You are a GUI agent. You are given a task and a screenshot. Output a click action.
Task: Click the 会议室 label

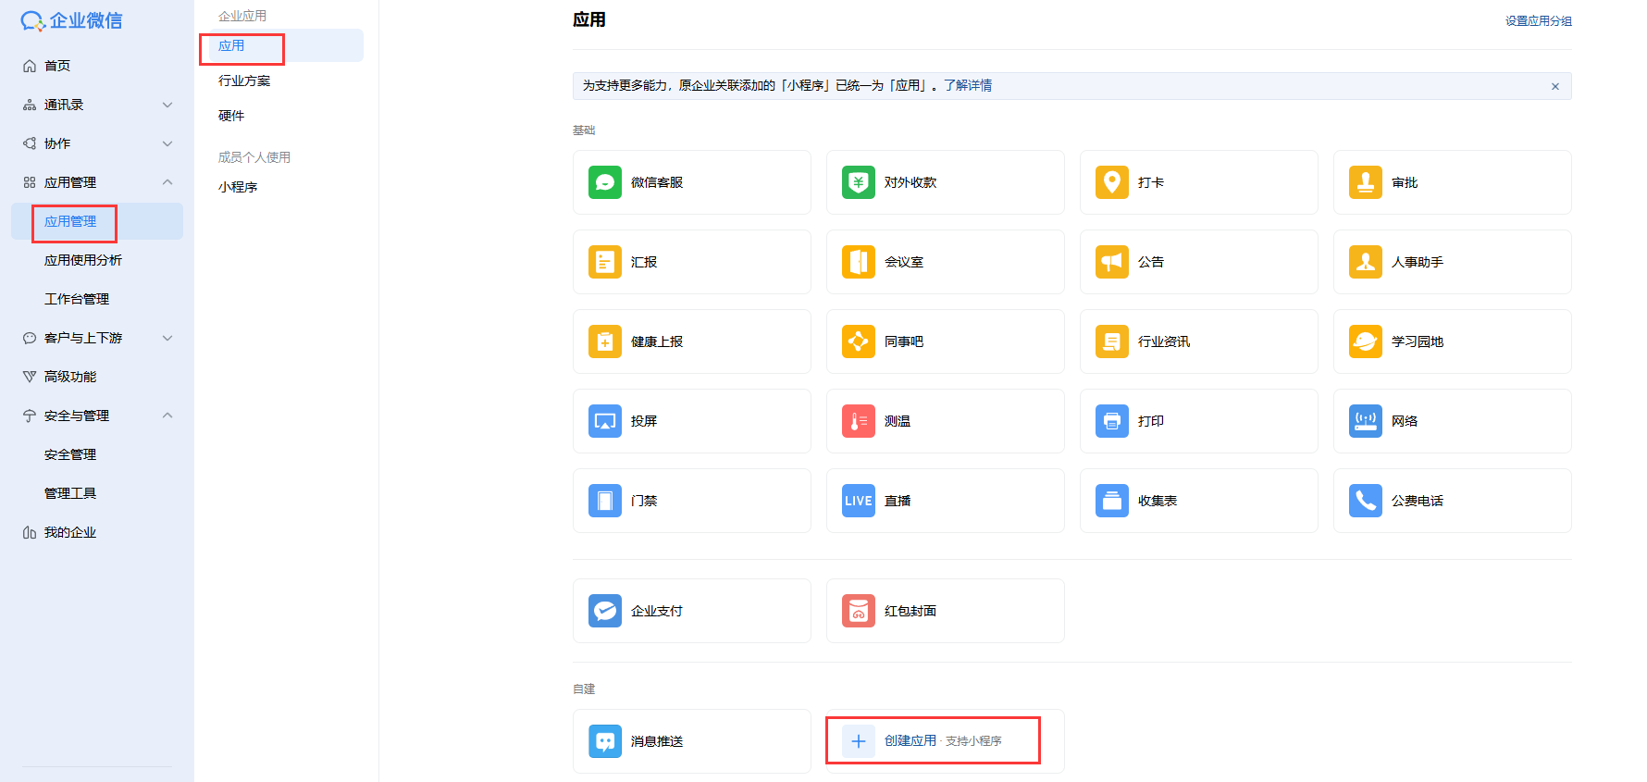click(904, 262)
